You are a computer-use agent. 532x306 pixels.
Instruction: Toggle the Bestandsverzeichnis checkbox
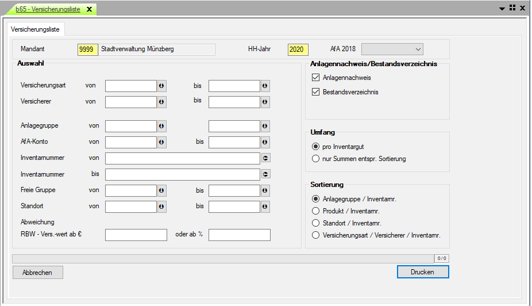pyautogui.click(x=315, y=92)
